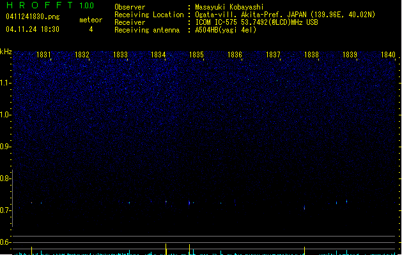Click the HROFFT 1.0.0 title text
Image resolution: width=402 pixels, height=255 pixels.
tap(50, 5)
